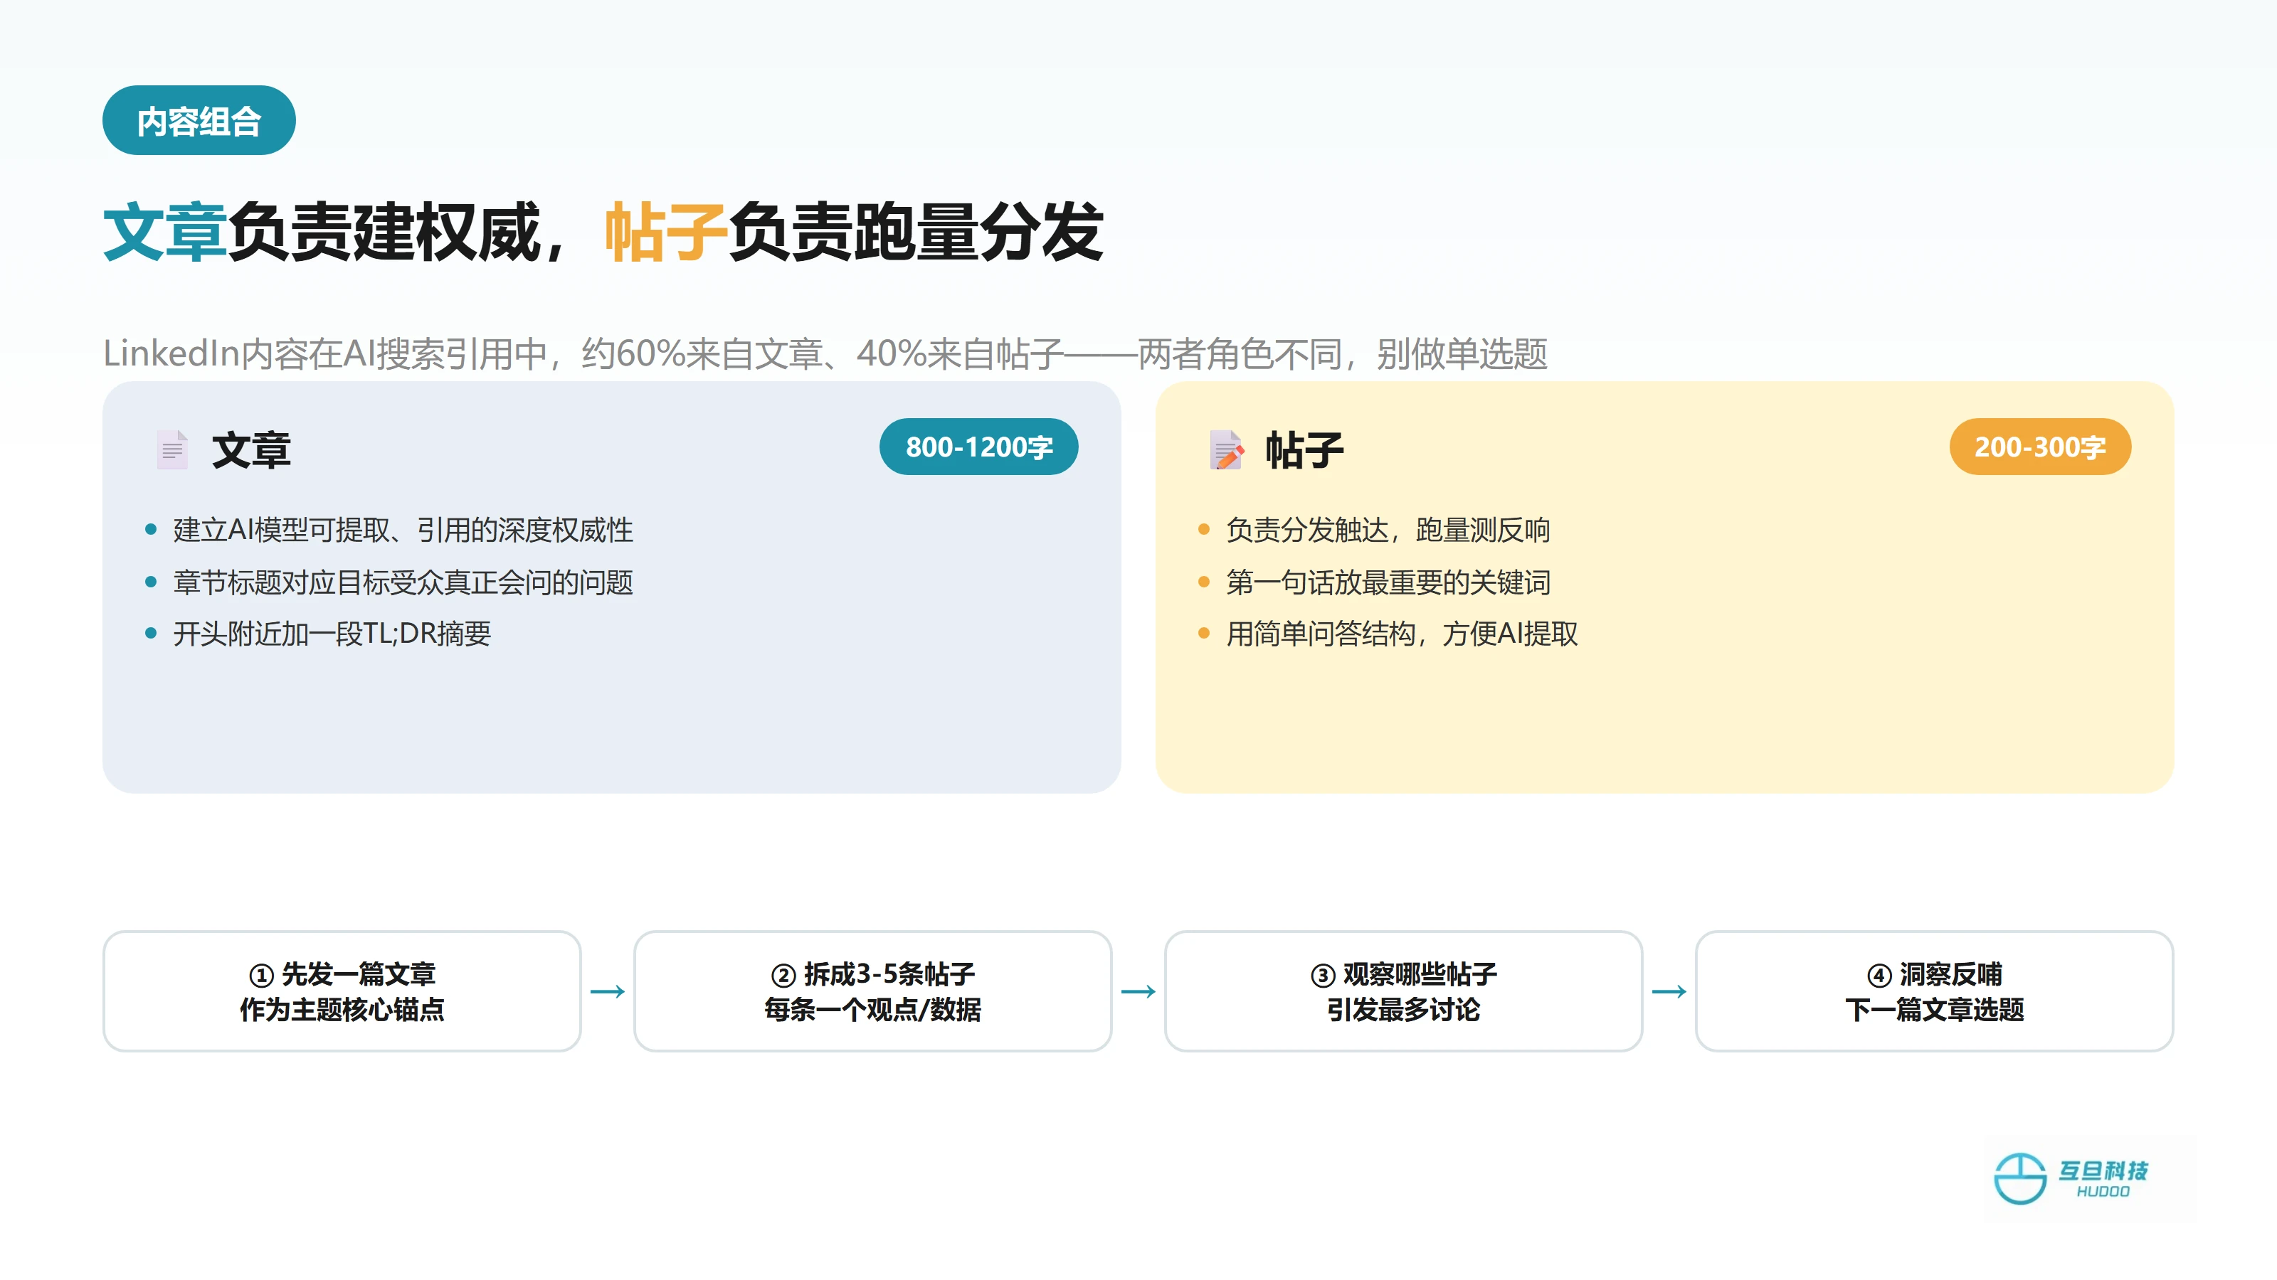Click the headline 文章负责建权威，帖子负责跑量分发

tap(603, 231)
